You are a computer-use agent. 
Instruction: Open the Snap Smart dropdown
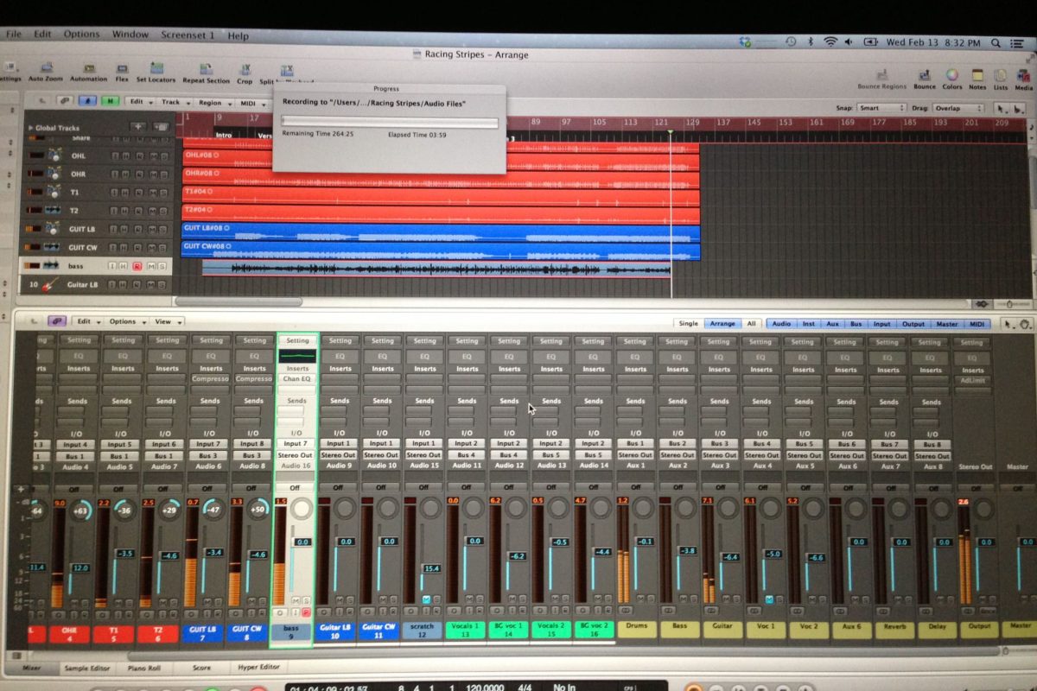pos(881,109)
